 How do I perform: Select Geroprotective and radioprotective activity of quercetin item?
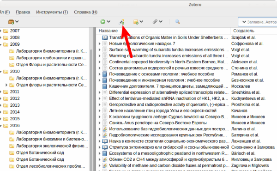pos(169,104)
